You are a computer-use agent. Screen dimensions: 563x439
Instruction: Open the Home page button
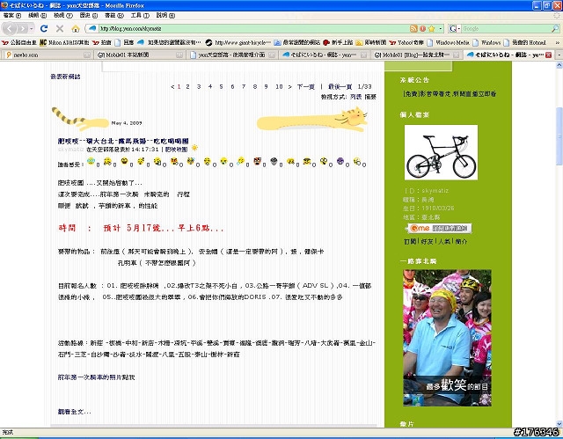coord(76,28)
